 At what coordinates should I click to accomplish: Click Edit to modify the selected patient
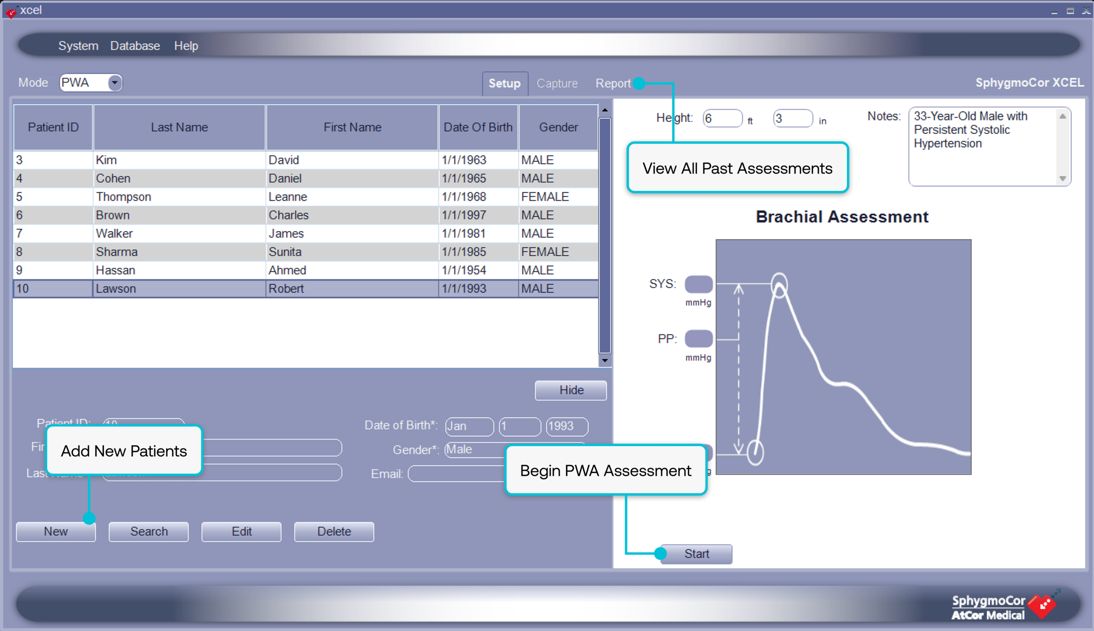tap(241, 532)
